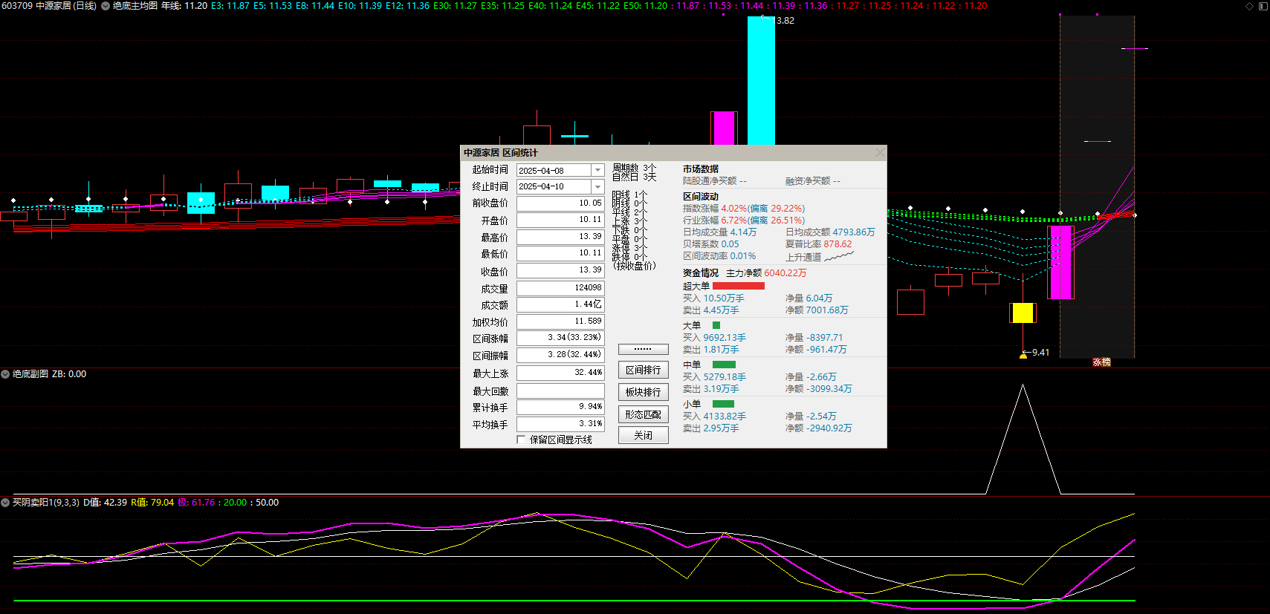Viewport: 1270px width, 614px height.
Task: Click the tall cyan candlestick at 13.82
Action: click(x=761, y=82)
